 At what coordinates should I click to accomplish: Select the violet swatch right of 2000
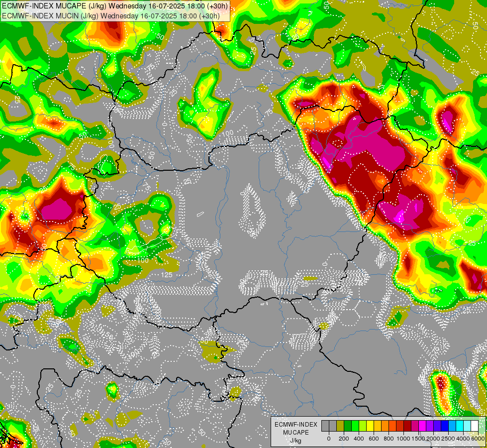(438, 426)
